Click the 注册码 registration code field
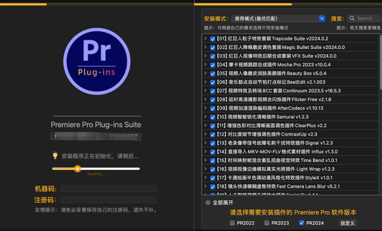Screen dimensions: 382x231 (x=108, y=200)
